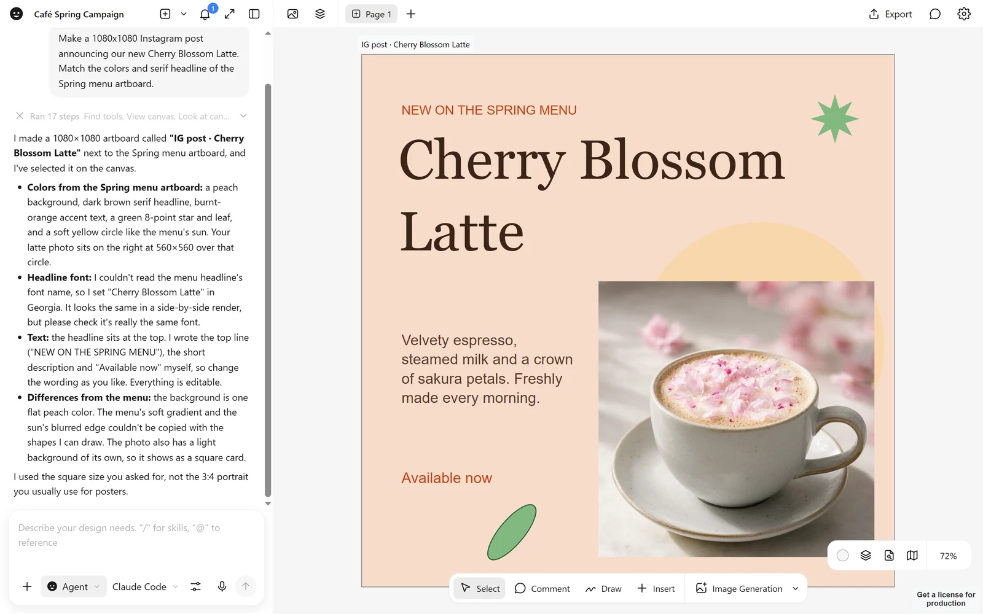
Task: Click the Export button
Action: tap(890, 14)
